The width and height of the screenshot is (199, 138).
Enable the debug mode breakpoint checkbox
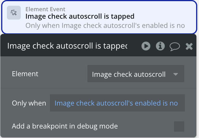(179, 126)
